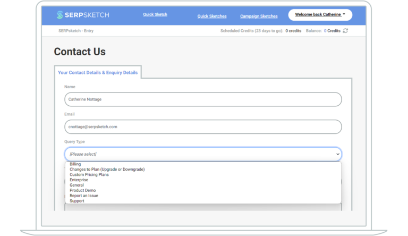This screenshot has width=408, height=236.
Task: Click into the Email input field
Action: tap(203, 127)
